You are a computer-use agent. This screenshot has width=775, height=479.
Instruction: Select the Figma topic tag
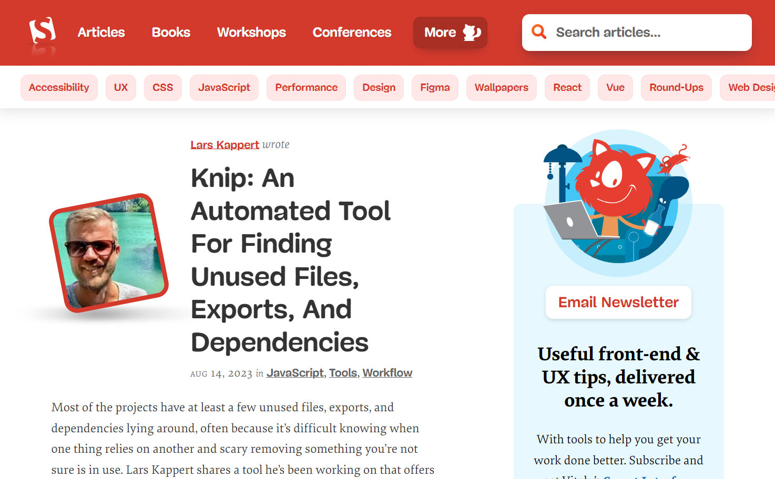pos(435,88)
